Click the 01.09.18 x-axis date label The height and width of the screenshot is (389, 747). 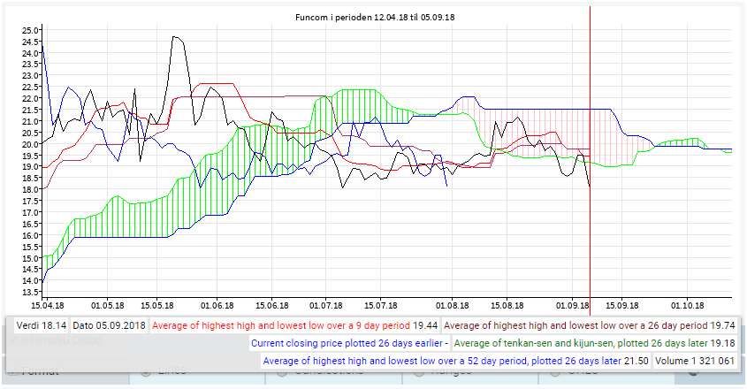tap(573, 306)
